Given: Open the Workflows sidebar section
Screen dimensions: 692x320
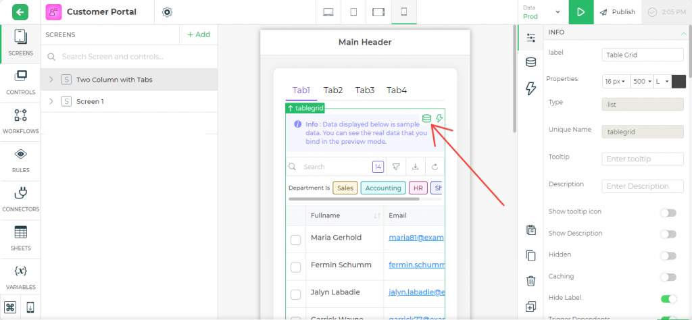Looking at the screenshot, I should [20, 122].
